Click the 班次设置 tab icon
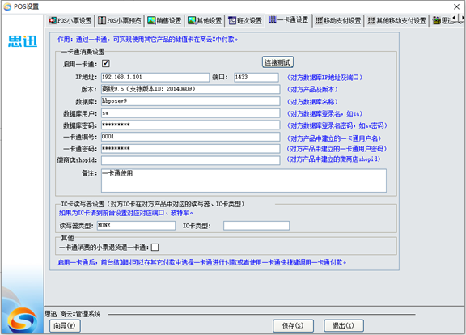Viewport: 466px width, 335px height. tap(232, 20)
